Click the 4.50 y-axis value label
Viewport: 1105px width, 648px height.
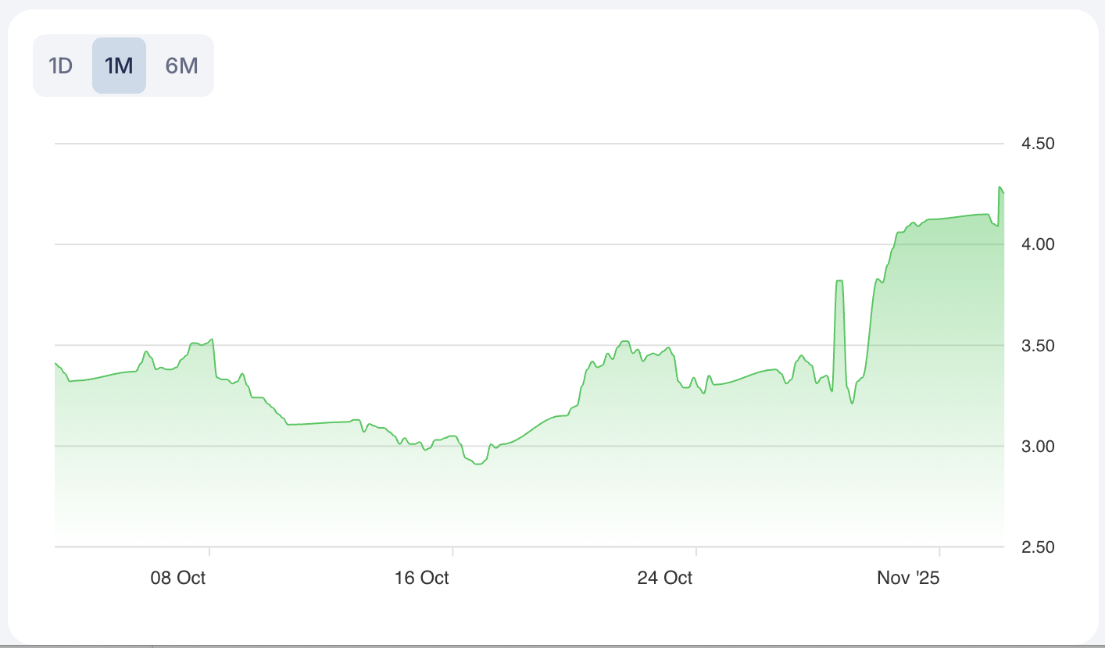click(1038, 144)
